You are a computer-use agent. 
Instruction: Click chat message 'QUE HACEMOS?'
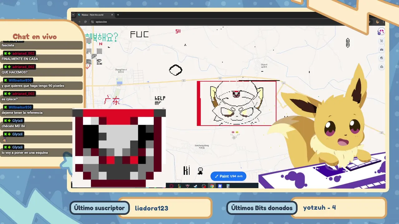(x=41, y=72)
